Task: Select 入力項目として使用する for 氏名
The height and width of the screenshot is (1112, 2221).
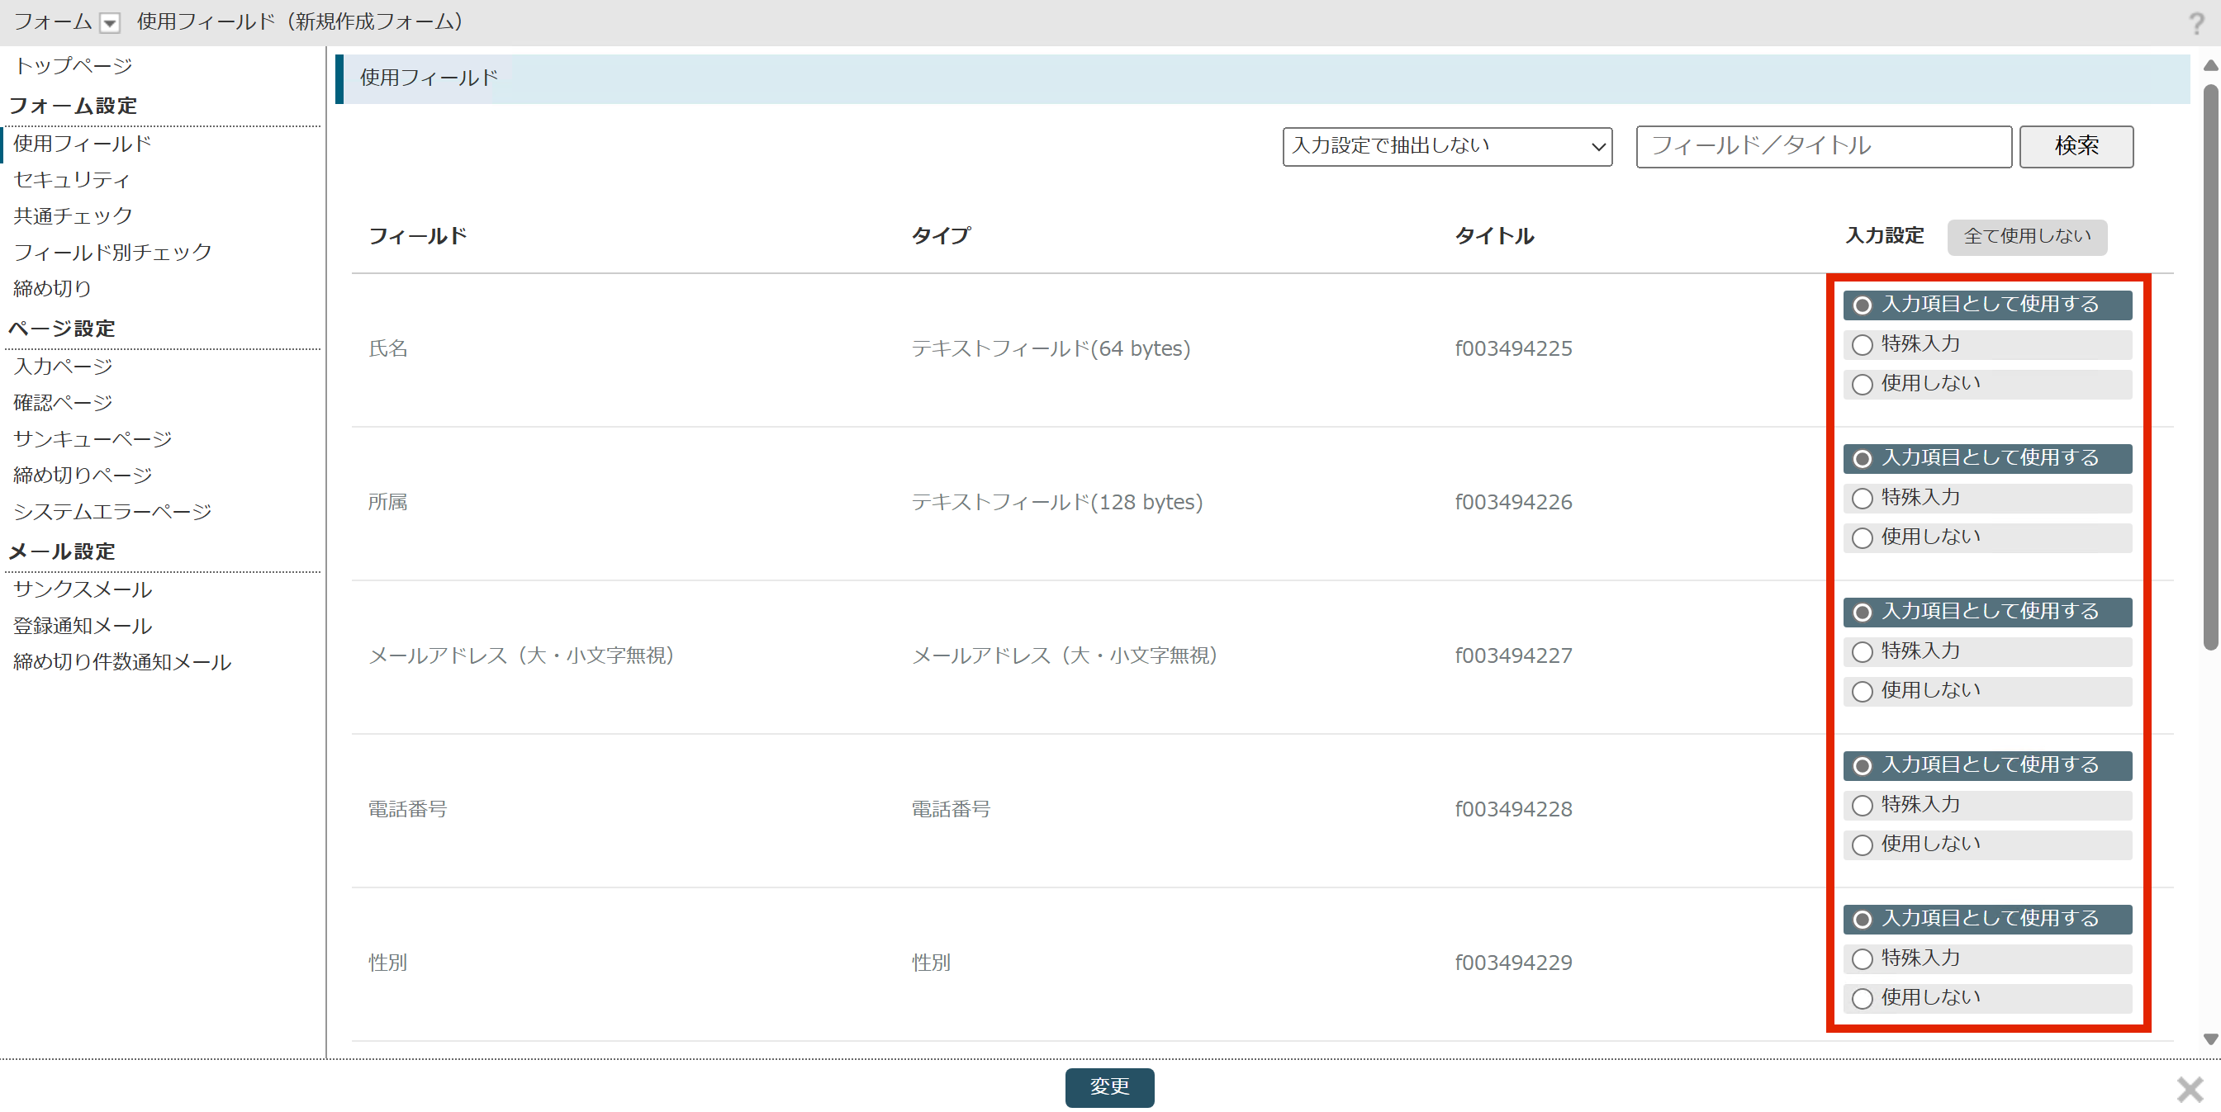Action: [1986, 305]
